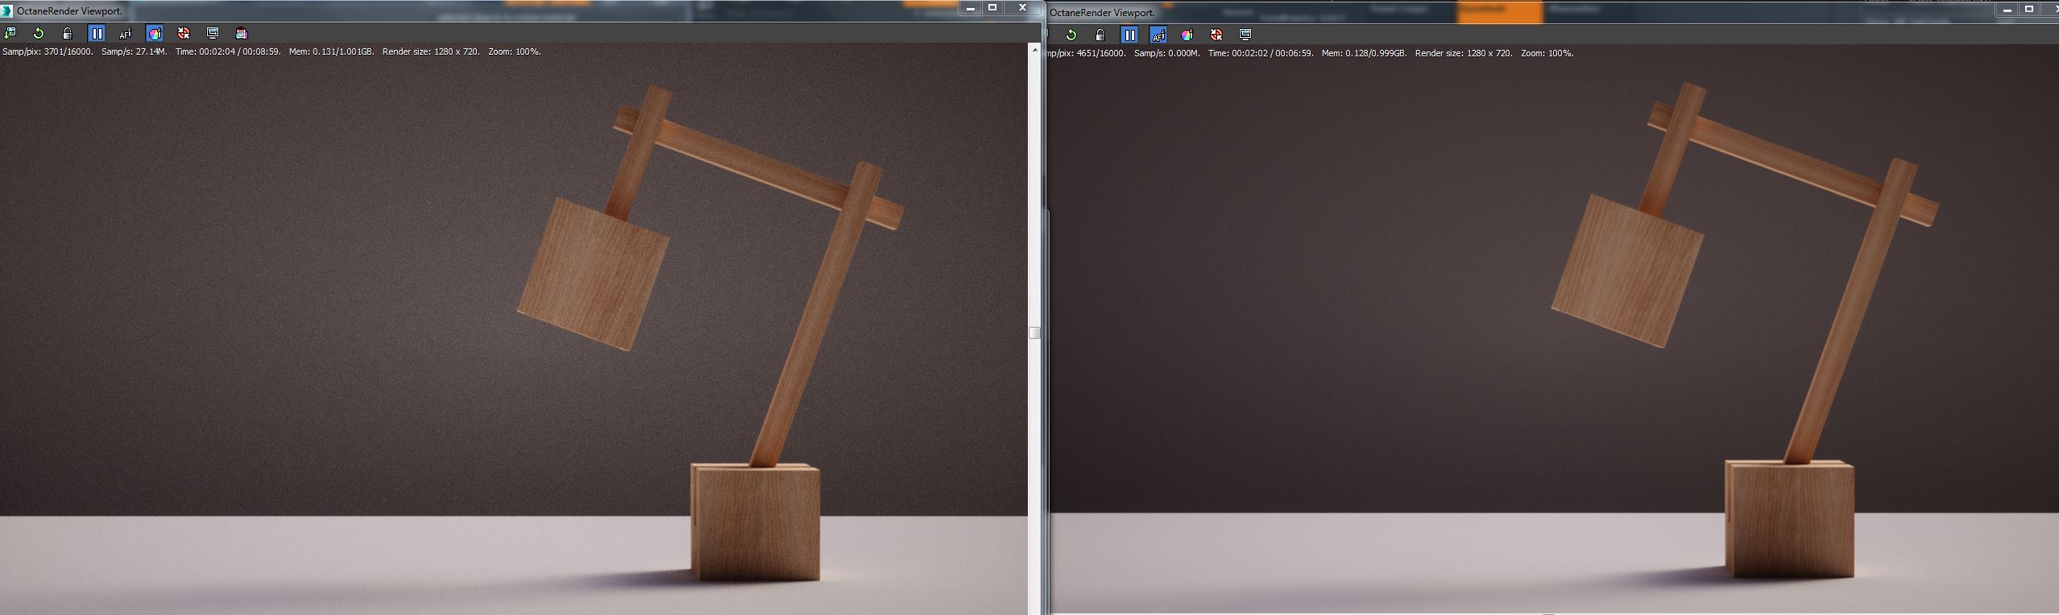
Task: Enable auto-focus picking in the 3701-sample viewport
Action: point(126,33)
